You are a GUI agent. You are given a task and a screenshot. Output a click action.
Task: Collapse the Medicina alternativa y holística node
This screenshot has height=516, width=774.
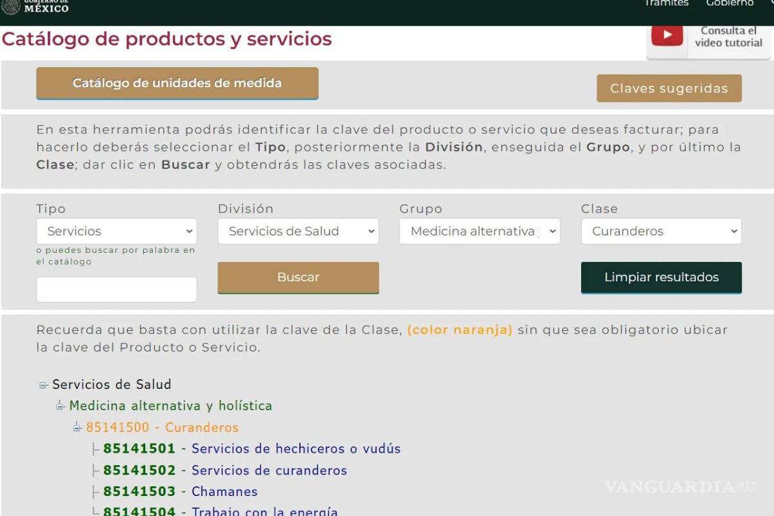(x=60, y=406)
